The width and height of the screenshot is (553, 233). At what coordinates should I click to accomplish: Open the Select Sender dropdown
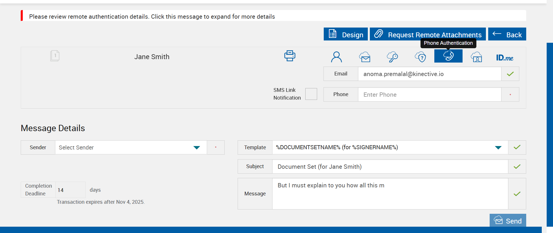tap(131, 147)
